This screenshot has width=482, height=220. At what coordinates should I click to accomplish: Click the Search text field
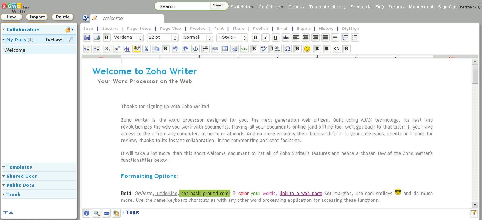tap(183, 6)
